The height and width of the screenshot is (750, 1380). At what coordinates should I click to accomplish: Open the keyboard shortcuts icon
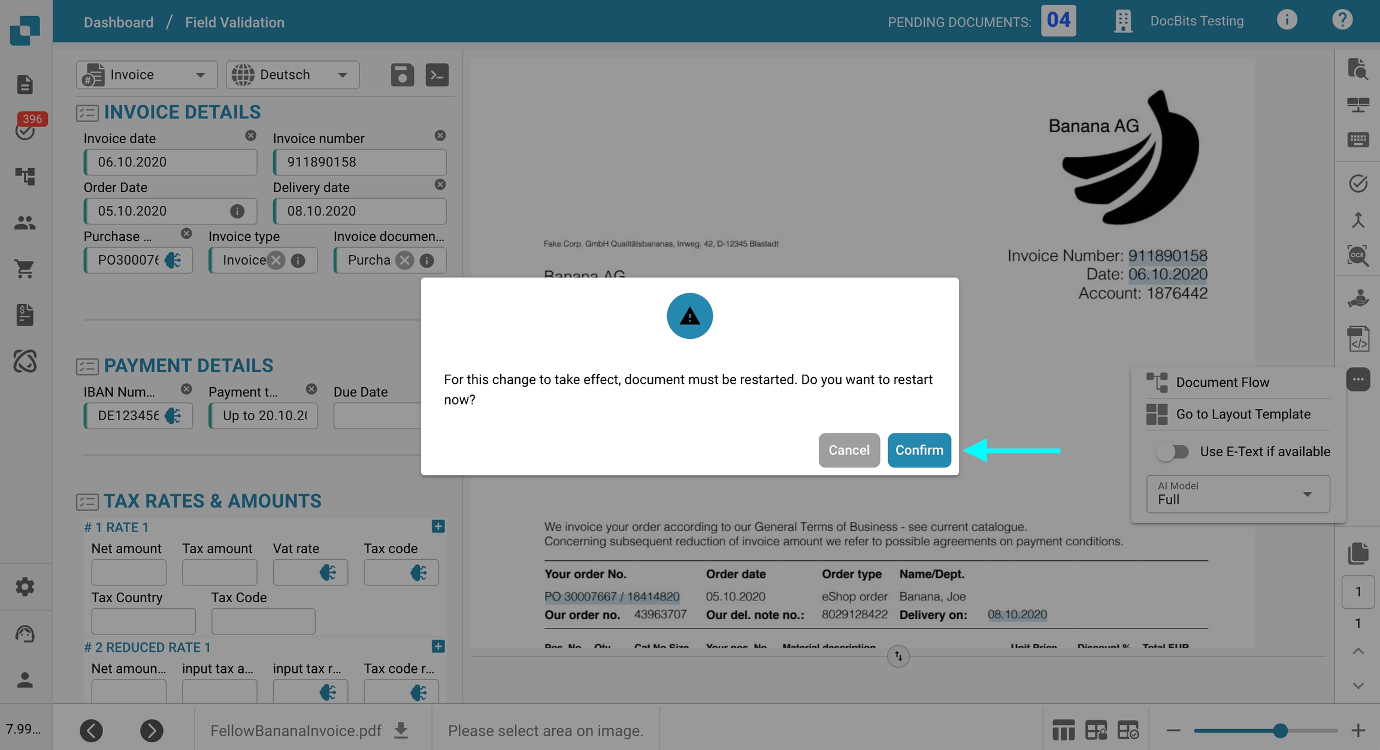[1358, 140]
